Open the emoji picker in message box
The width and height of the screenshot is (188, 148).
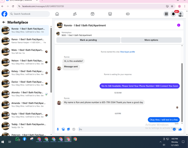tap(174, 129)
